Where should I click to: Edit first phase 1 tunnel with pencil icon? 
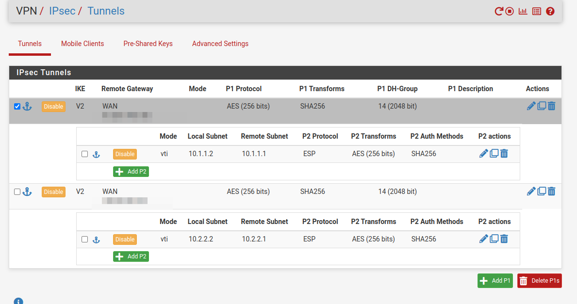coord(531,106)
